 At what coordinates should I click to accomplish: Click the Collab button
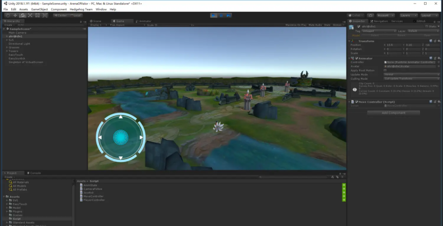356,16
